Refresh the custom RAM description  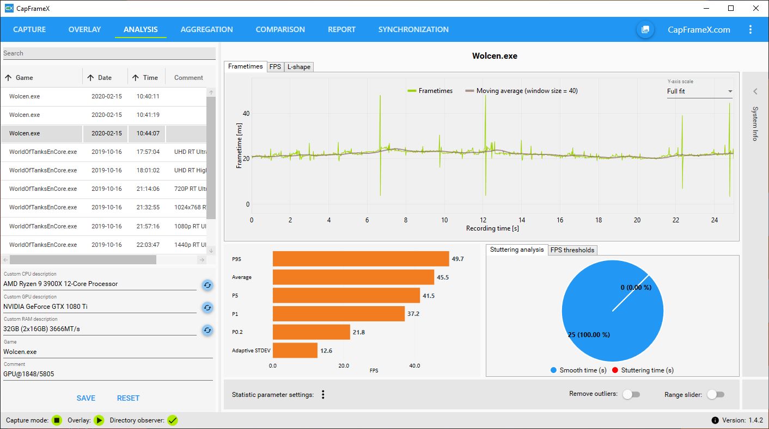pyautogui.click(x=207, y=330)
